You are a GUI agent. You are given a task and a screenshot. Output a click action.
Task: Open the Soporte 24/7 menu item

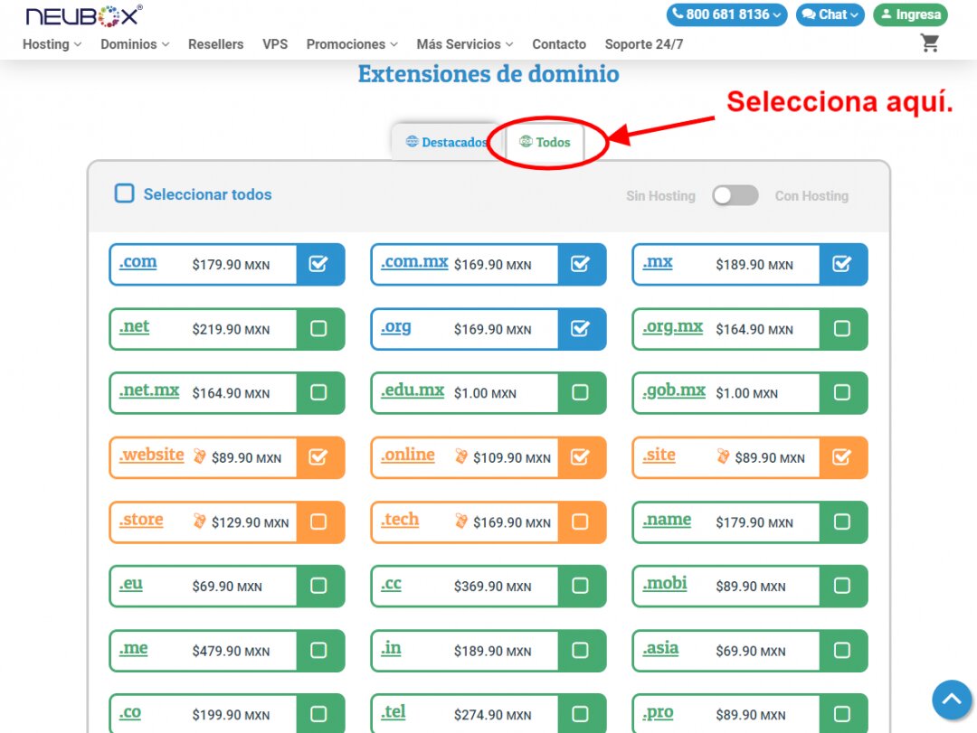644,44
